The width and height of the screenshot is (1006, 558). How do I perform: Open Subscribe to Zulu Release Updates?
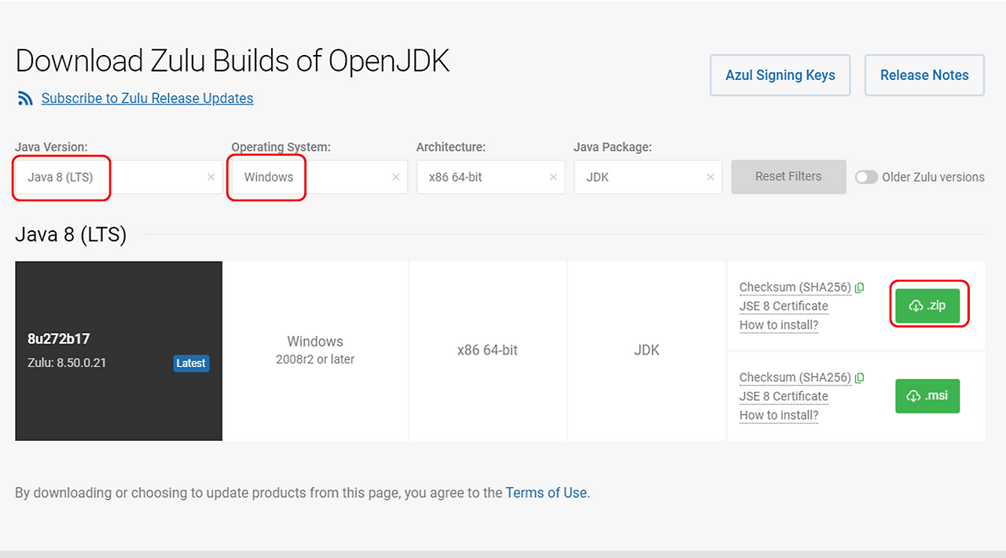146,97
